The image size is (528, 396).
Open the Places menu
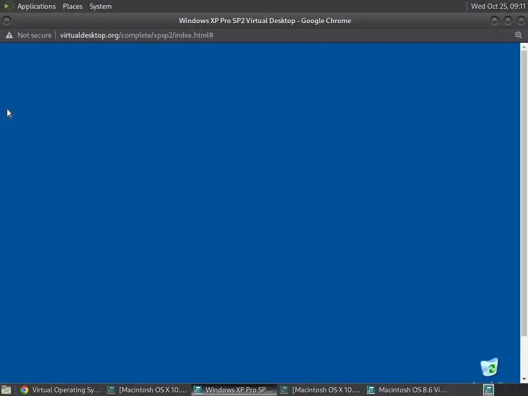[72, 6]
